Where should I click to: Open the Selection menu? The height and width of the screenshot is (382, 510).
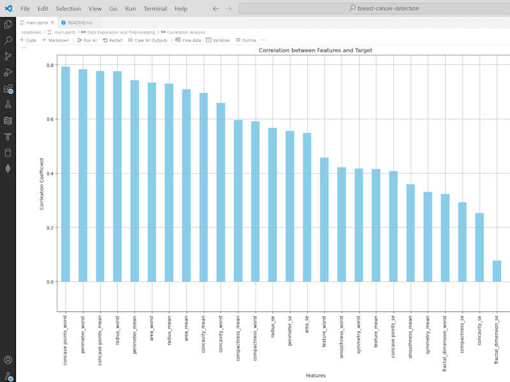pos(68,8)
